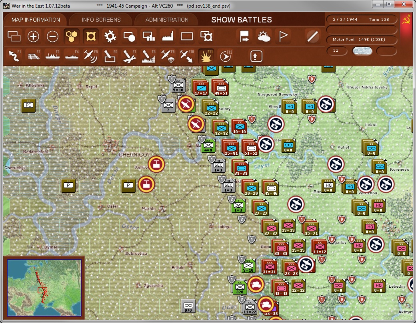Select the 35=71 infantry stack

pyautogui.click(x=311, y=228)
